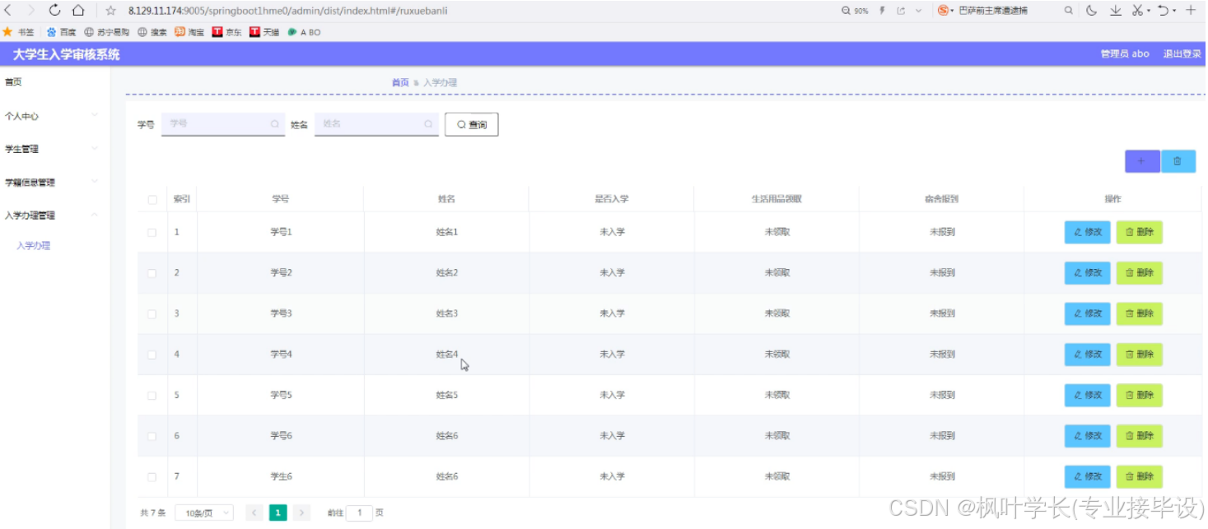Open the 10条/页 page size dropdown
Image resolution: width=1208 pixels, height=529 pixels.
click(204, 513)
